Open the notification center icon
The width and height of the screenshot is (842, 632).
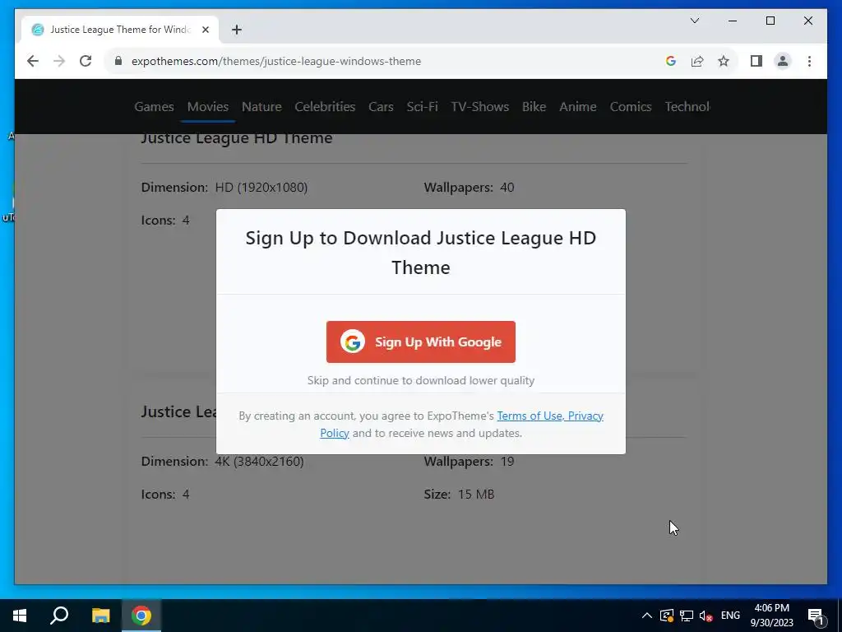815,616
